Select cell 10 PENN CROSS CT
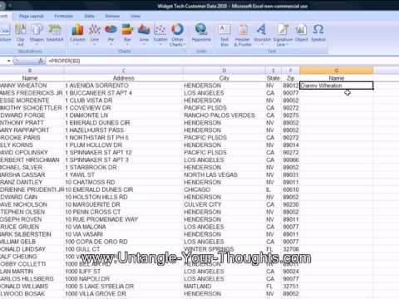399x299 pixels. pos(123,212)
